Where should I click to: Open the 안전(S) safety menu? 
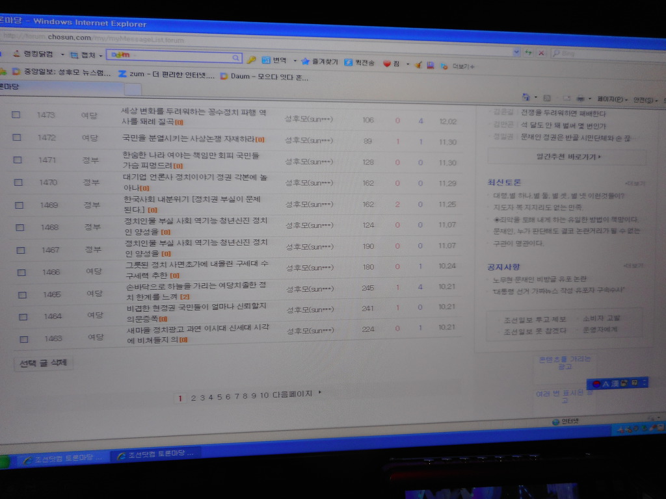click(x=645, y=101)
